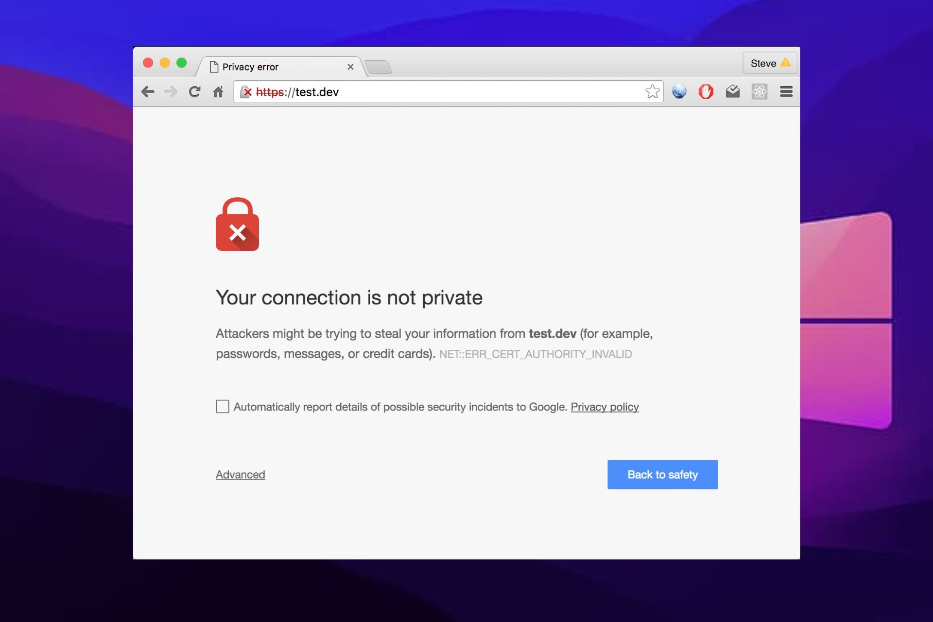Click the broken padlock security icon
Image resolution: width=933 pixels, height=622 pixels.
tap(246, 92)
